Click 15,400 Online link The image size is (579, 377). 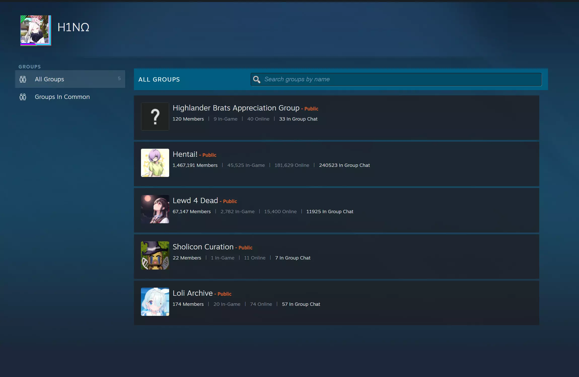pos(280,211)
